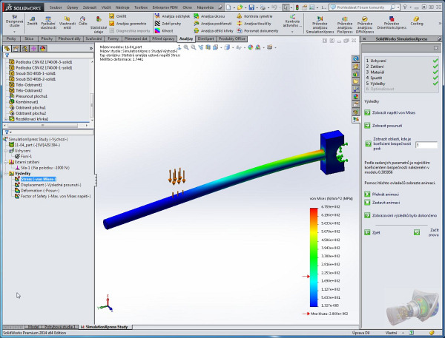Click the factor of safety input field
This screenshot has height=338, width=445.
tap(426, 145)
